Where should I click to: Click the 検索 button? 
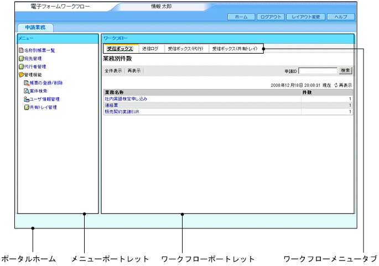tap(345, 71)
